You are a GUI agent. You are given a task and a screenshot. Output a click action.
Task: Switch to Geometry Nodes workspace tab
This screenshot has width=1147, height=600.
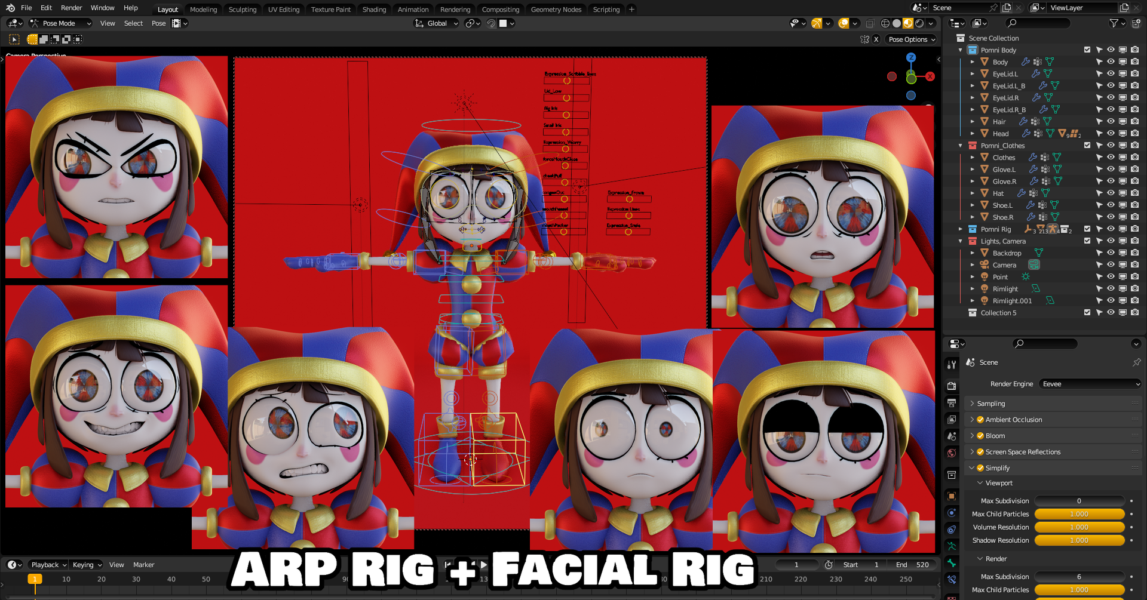click(556, 10)
